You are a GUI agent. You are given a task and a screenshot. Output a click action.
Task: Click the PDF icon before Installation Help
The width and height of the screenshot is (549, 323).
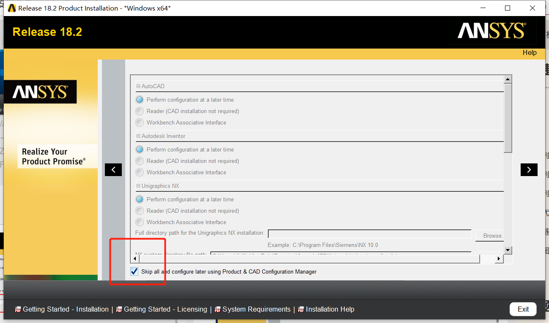301,309
